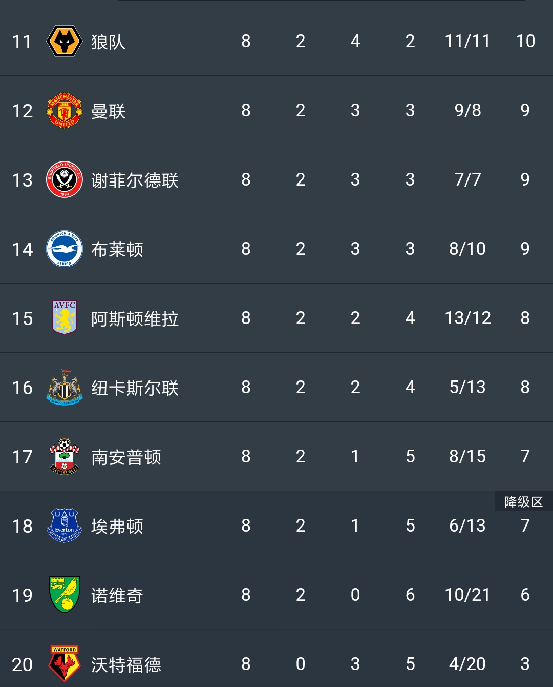Click team name 阿斯顿维拉
The height and width of the screenshot is (687, 553).
pos(135,319)
